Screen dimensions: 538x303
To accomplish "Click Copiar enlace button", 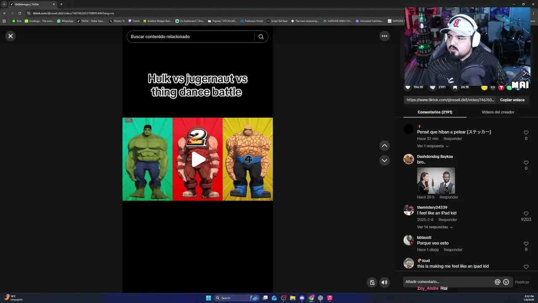I will [x=512, y=100].
